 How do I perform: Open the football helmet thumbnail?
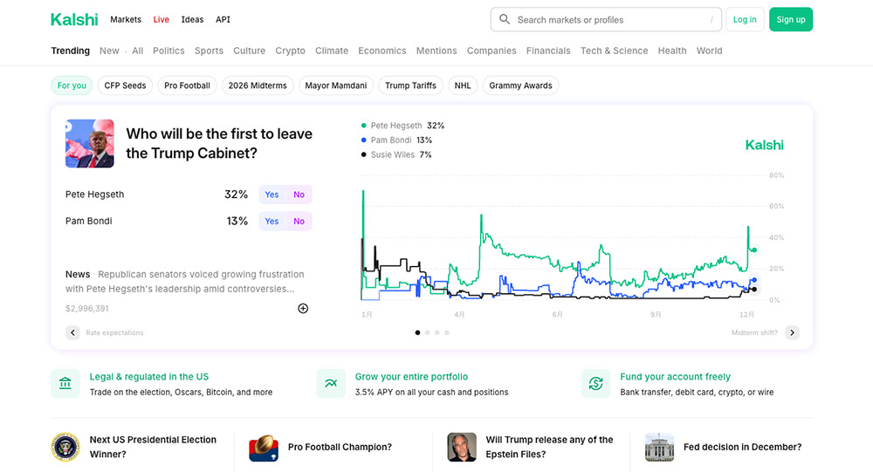(264, 447)
